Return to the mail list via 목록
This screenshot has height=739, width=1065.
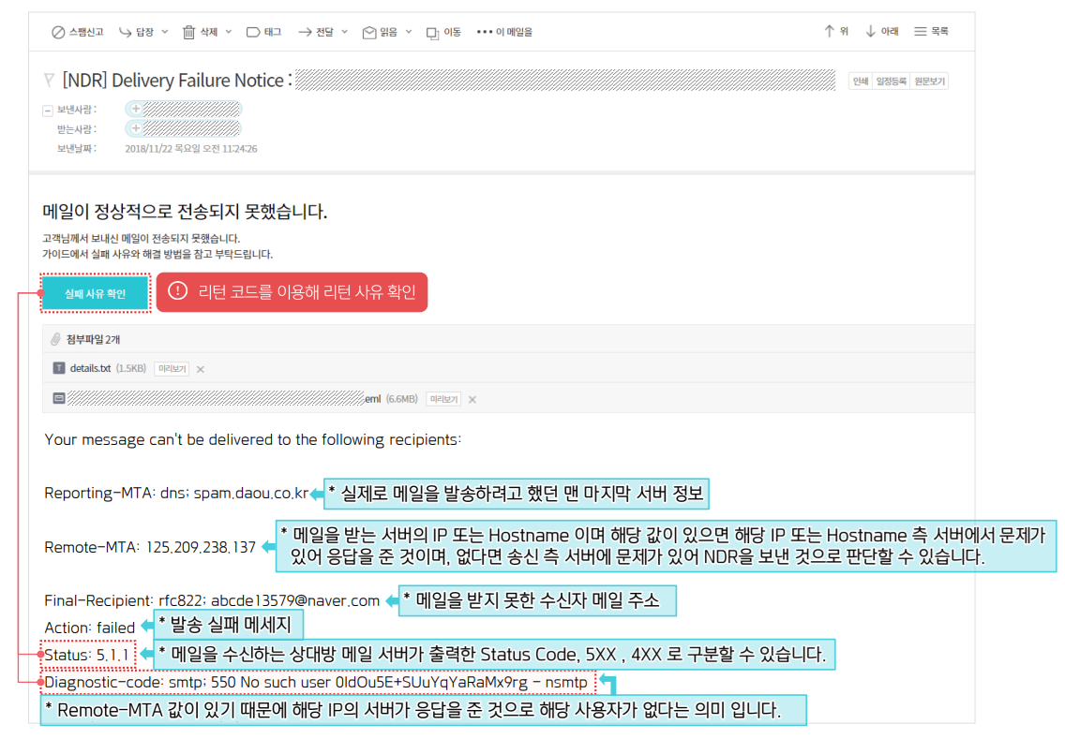(930, 31)
